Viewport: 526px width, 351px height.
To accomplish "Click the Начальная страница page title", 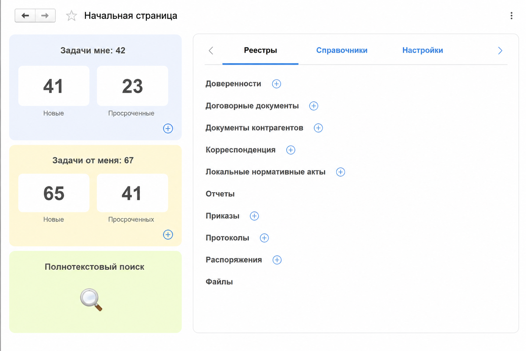I will pyautogui.click(x=131, y=16).
